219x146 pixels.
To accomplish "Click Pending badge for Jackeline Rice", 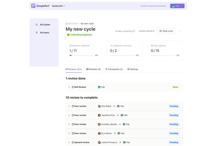I will [x=174, y=115].
